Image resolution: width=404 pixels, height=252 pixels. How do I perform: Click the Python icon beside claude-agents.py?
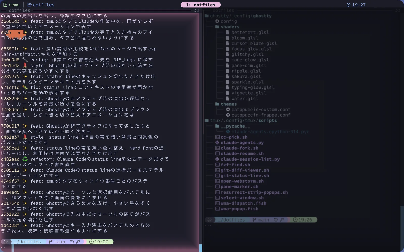click(217, 143)
